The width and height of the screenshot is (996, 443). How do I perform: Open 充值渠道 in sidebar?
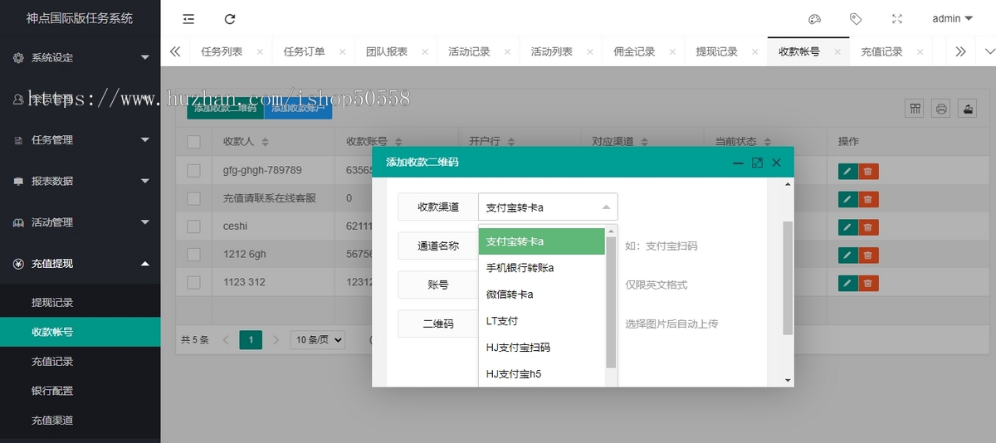[81, 420]
